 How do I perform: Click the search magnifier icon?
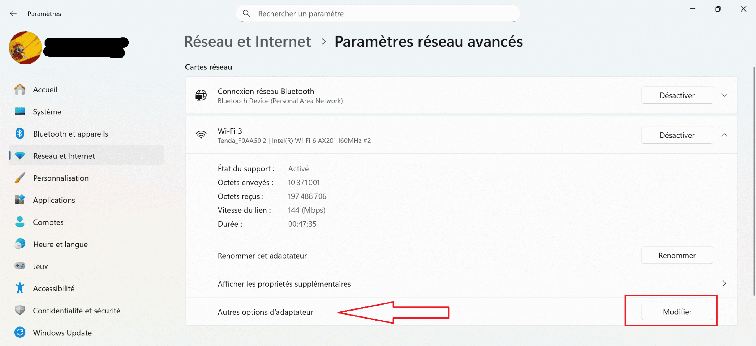[246, 14]
